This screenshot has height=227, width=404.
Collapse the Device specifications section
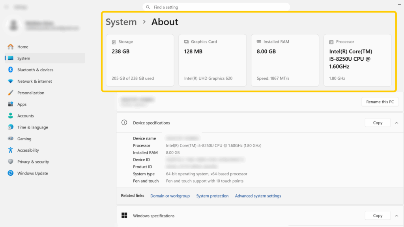tap(397, 123)
